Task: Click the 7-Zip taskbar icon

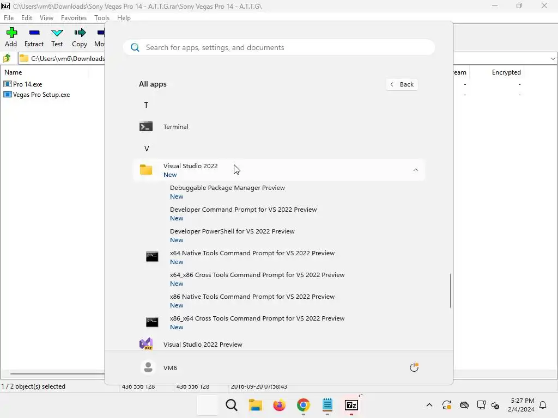Action: 351,405
